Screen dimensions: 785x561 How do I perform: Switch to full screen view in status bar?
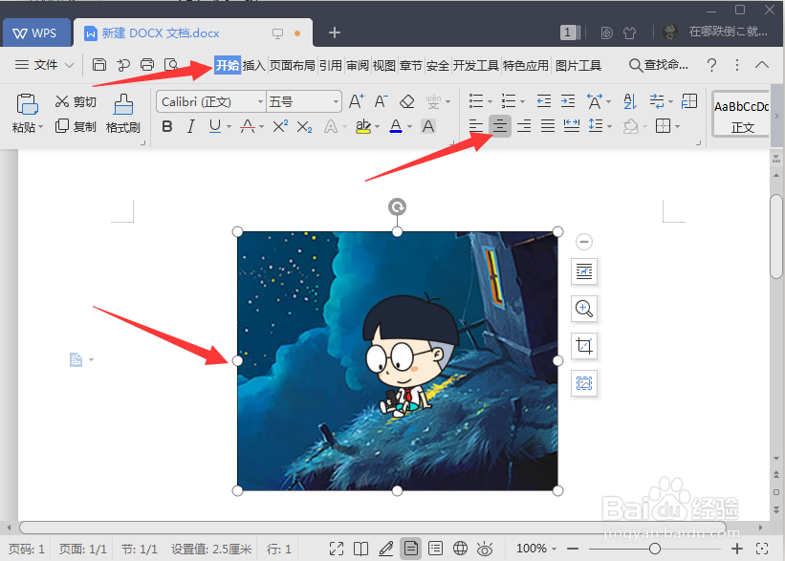pyautogui.click(x=337, y=549)
